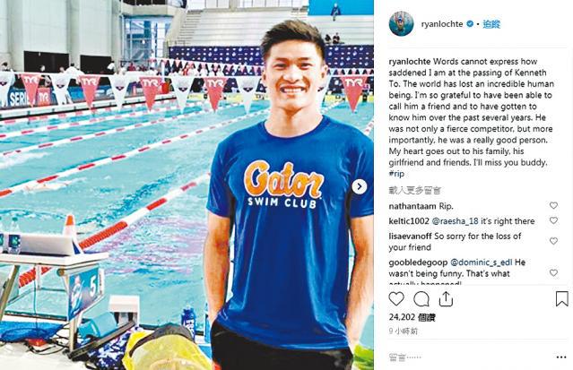Like nathantaam's Rip comment
573x370 pixels.
[553, 206]
